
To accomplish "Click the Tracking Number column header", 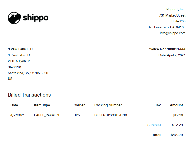I will pyautogui.click(x=108, y=105).
